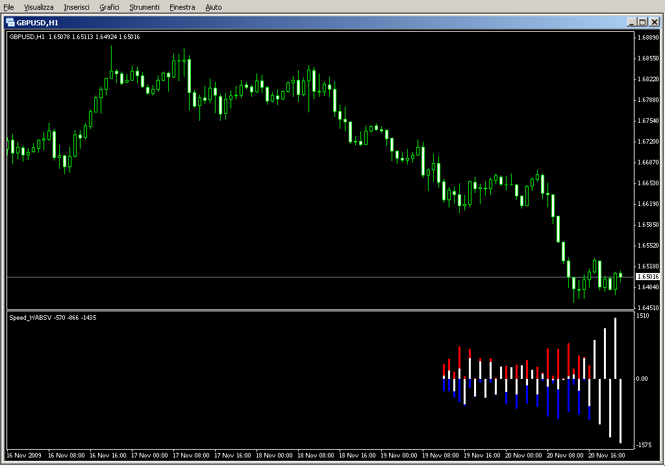The height and width of the screenshot is (466, 665).
Task: Click the 1.66190 price scale label
Action: pos(649,203)
